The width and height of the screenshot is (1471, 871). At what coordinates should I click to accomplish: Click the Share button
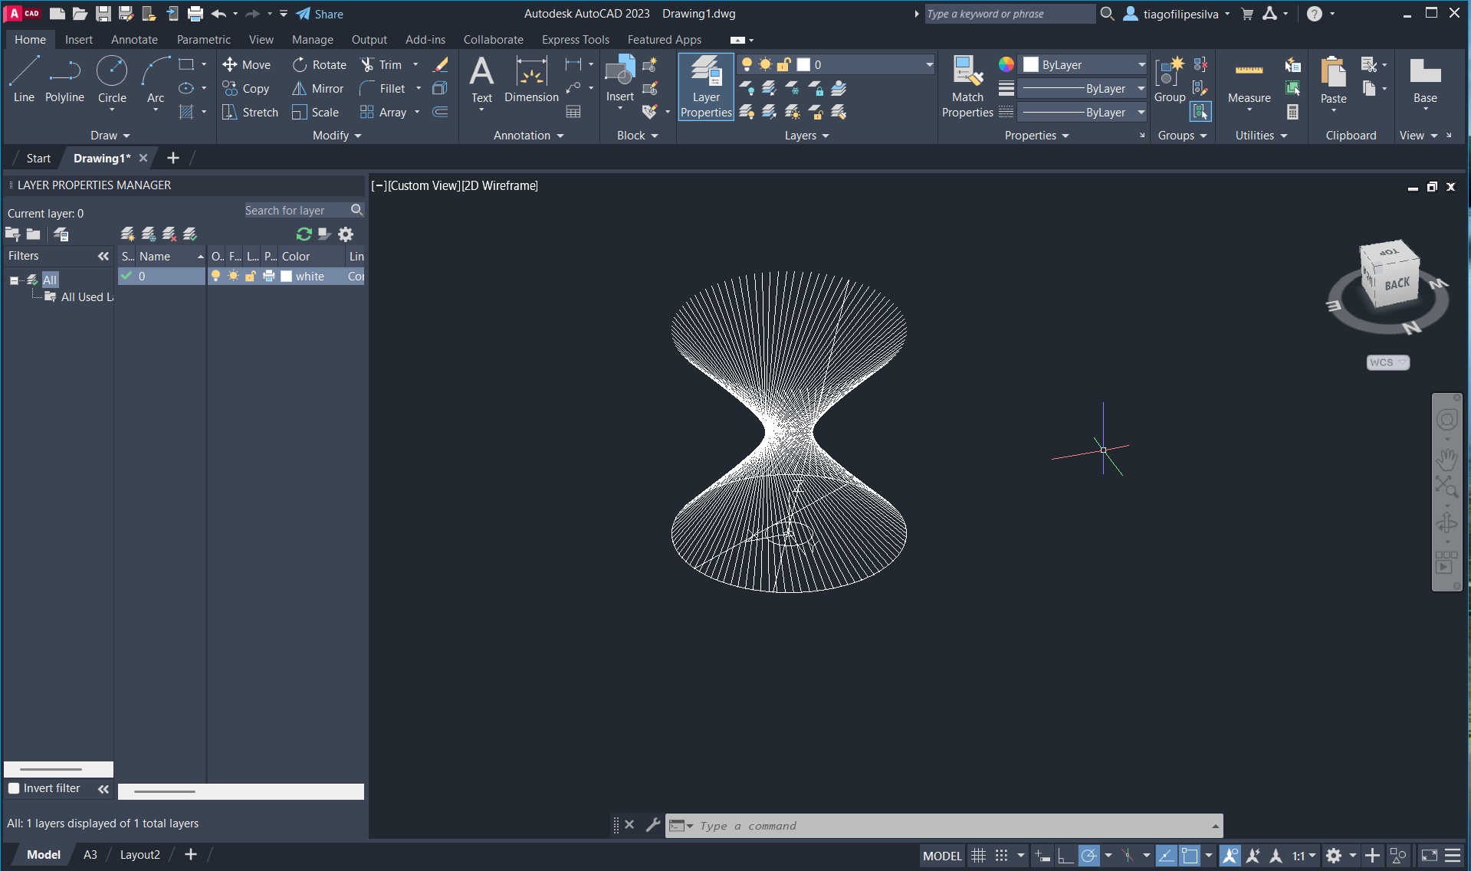(x=320, y=14)
